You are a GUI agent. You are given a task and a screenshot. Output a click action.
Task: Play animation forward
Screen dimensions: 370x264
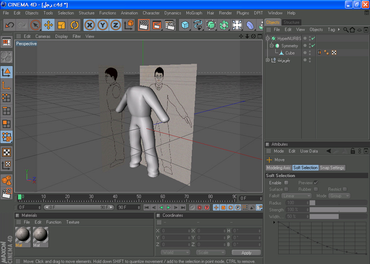tap(168, 207)
